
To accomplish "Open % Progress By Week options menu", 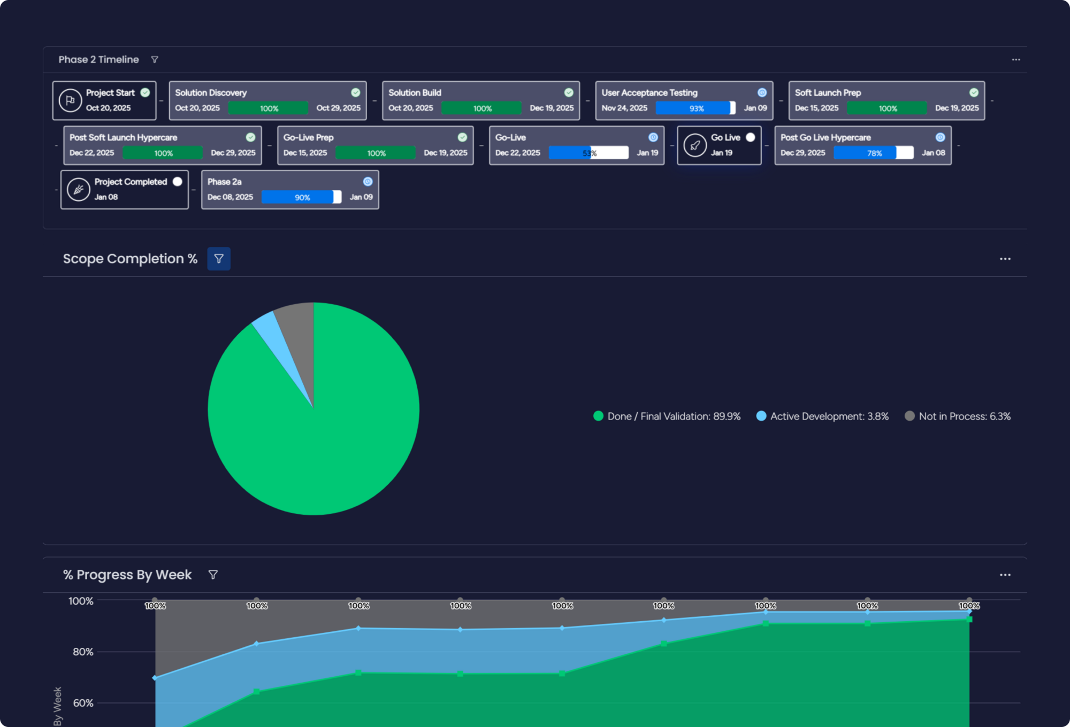I will (x=1005, y=575).
